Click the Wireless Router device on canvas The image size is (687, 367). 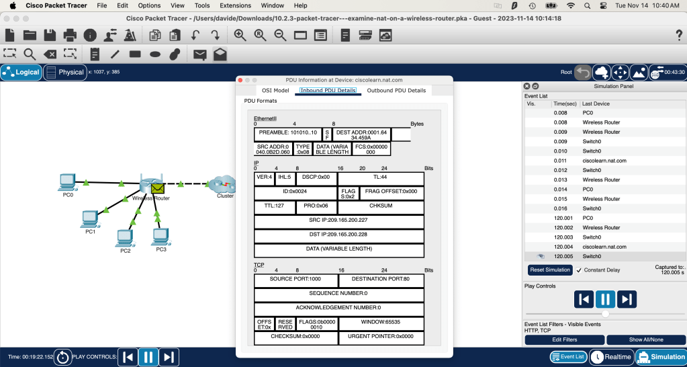click(x=148, y=183)
